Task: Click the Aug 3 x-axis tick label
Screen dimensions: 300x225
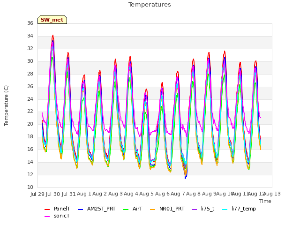Action: pos(115,194)
